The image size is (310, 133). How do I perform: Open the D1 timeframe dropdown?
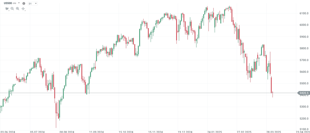click(x=33, y=4)
